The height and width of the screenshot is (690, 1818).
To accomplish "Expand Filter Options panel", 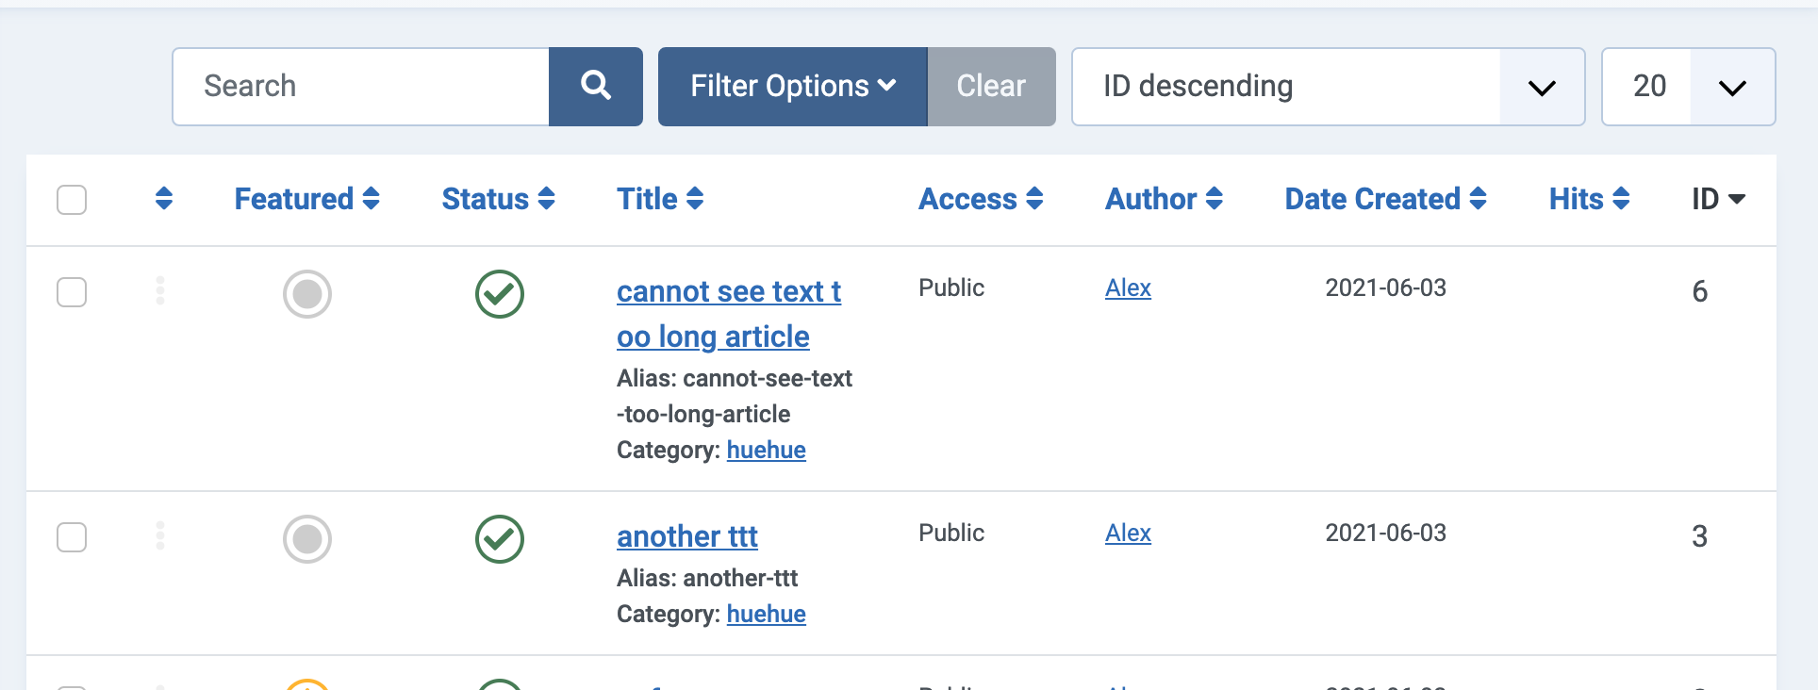I will tap(793, 87).
